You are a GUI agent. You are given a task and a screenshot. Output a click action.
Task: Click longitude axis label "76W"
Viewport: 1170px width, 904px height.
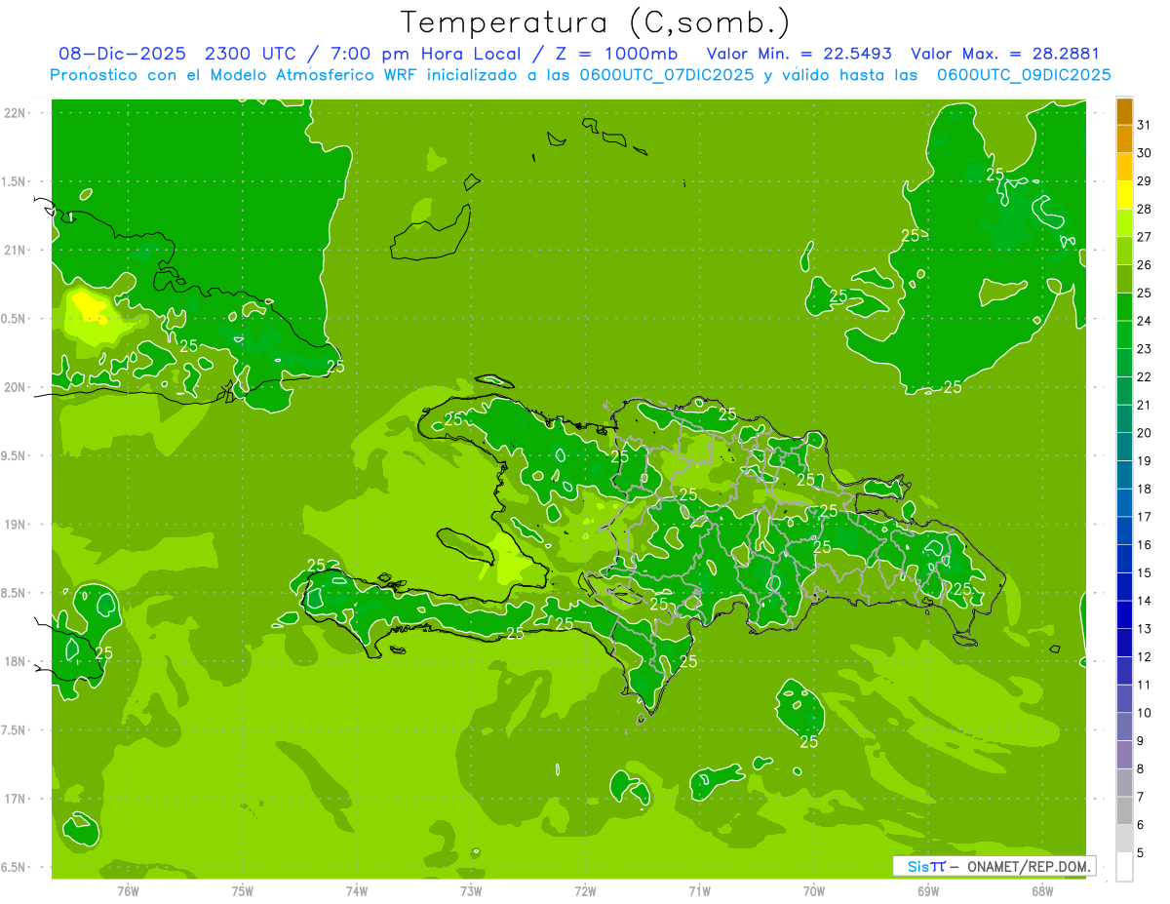pyautogui.click(x=128, y=890)
